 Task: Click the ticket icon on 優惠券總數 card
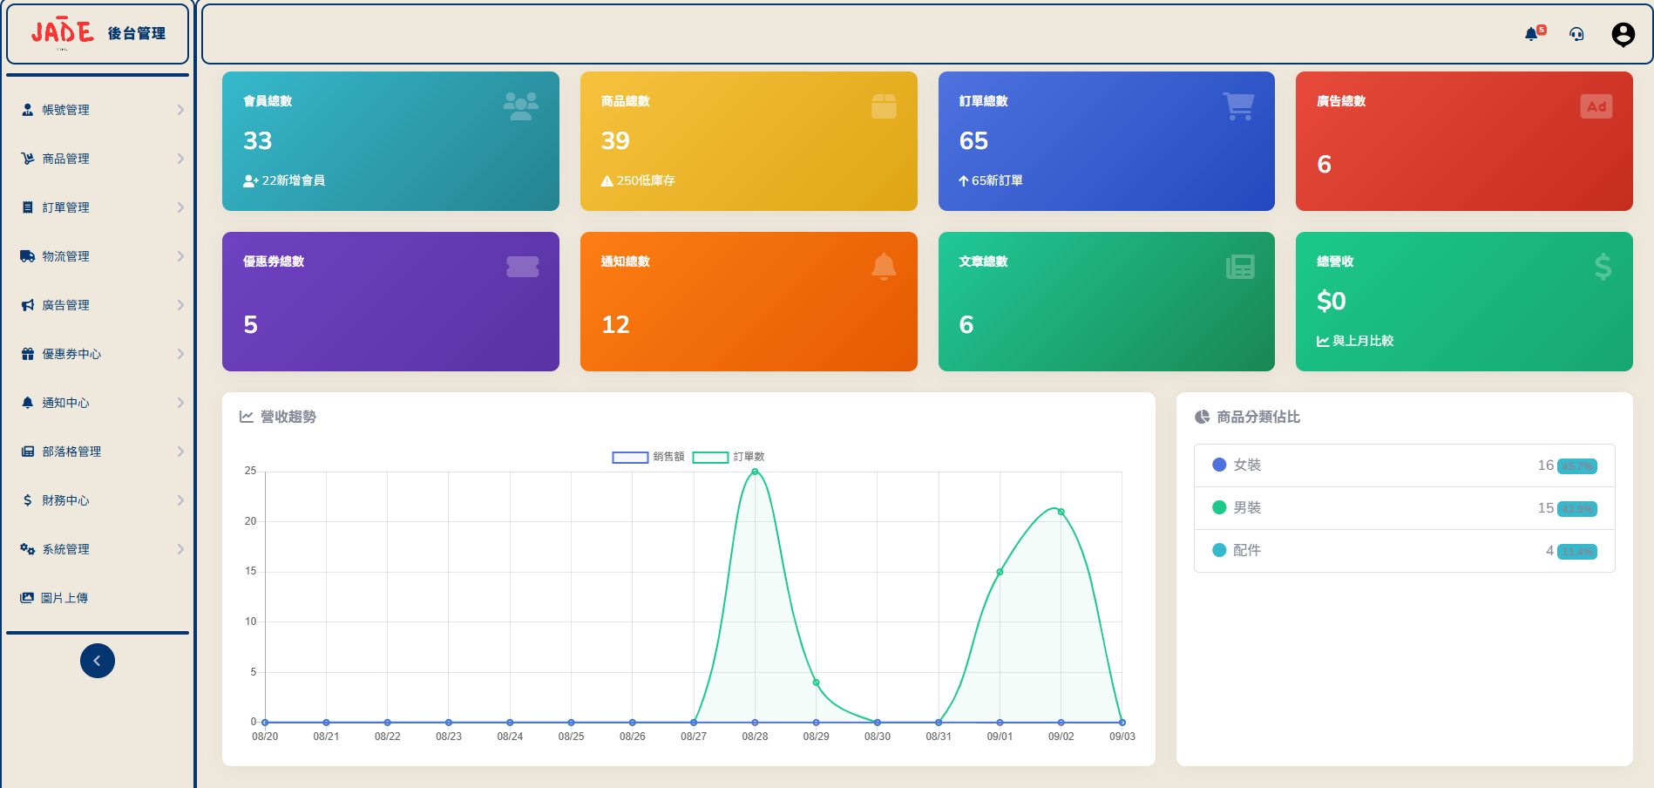(x=523, y=267)
